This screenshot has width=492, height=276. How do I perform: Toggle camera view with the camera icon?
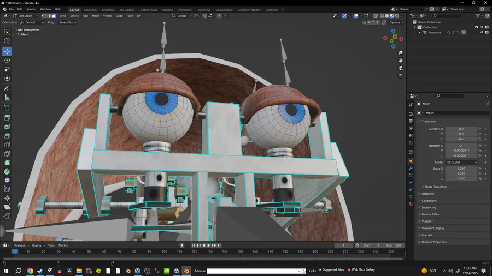pos(401,68)
